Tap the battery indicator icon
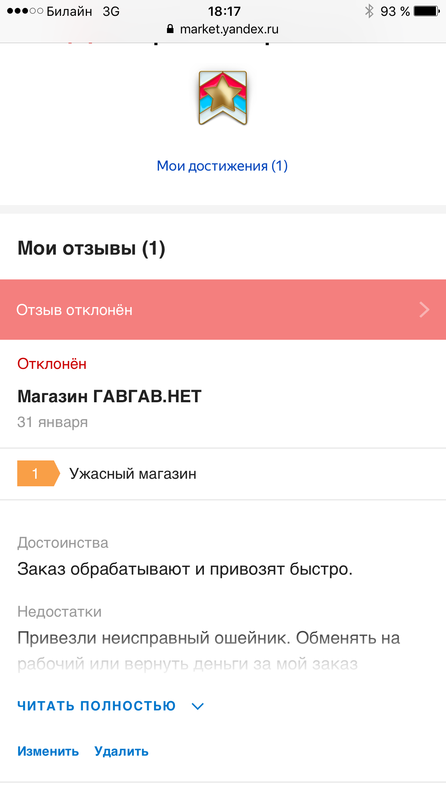 point(426,11)
